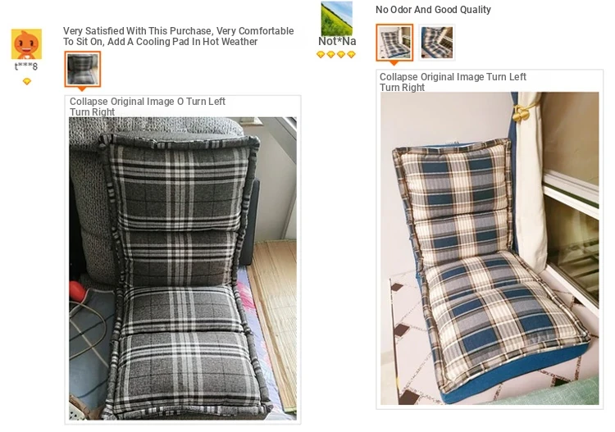
Task: Turn Right the gray plaid cushion photo
Action: click(92, 111)
